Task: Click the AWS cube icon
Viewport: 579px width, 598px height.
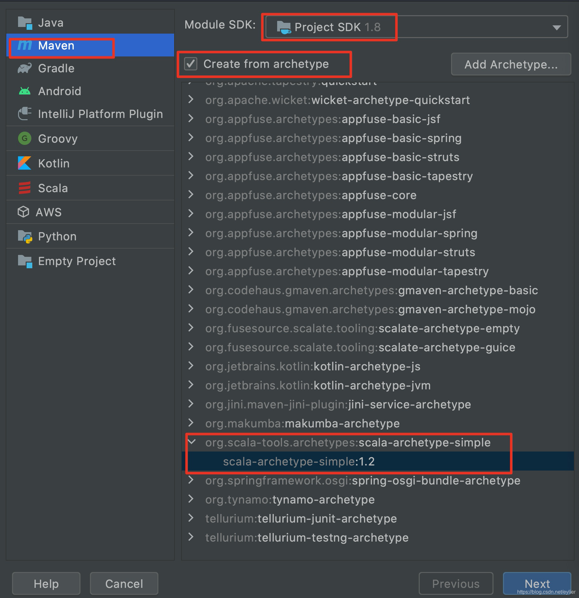Action: click(x=25, y=212)
